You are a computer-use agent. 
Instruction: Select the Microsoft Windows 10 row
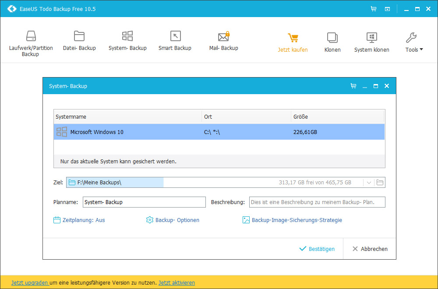pyautogui.click(x=219, y=132)
